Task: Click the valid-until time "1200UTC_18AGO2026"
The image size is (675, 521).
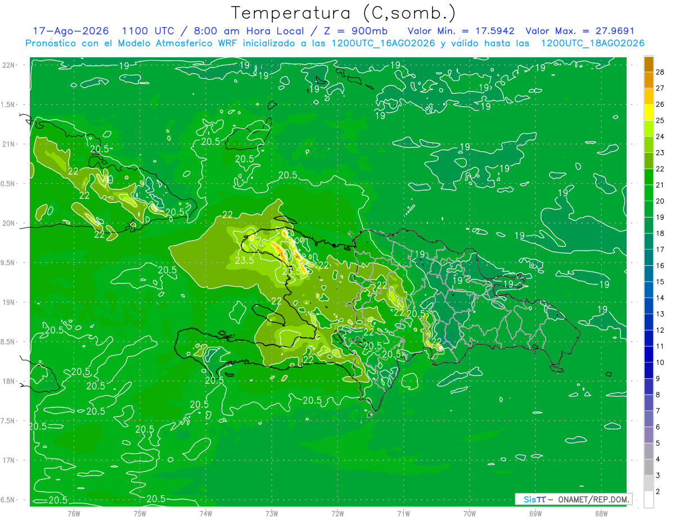Action: pyautogui.click(x=592, y=43)
